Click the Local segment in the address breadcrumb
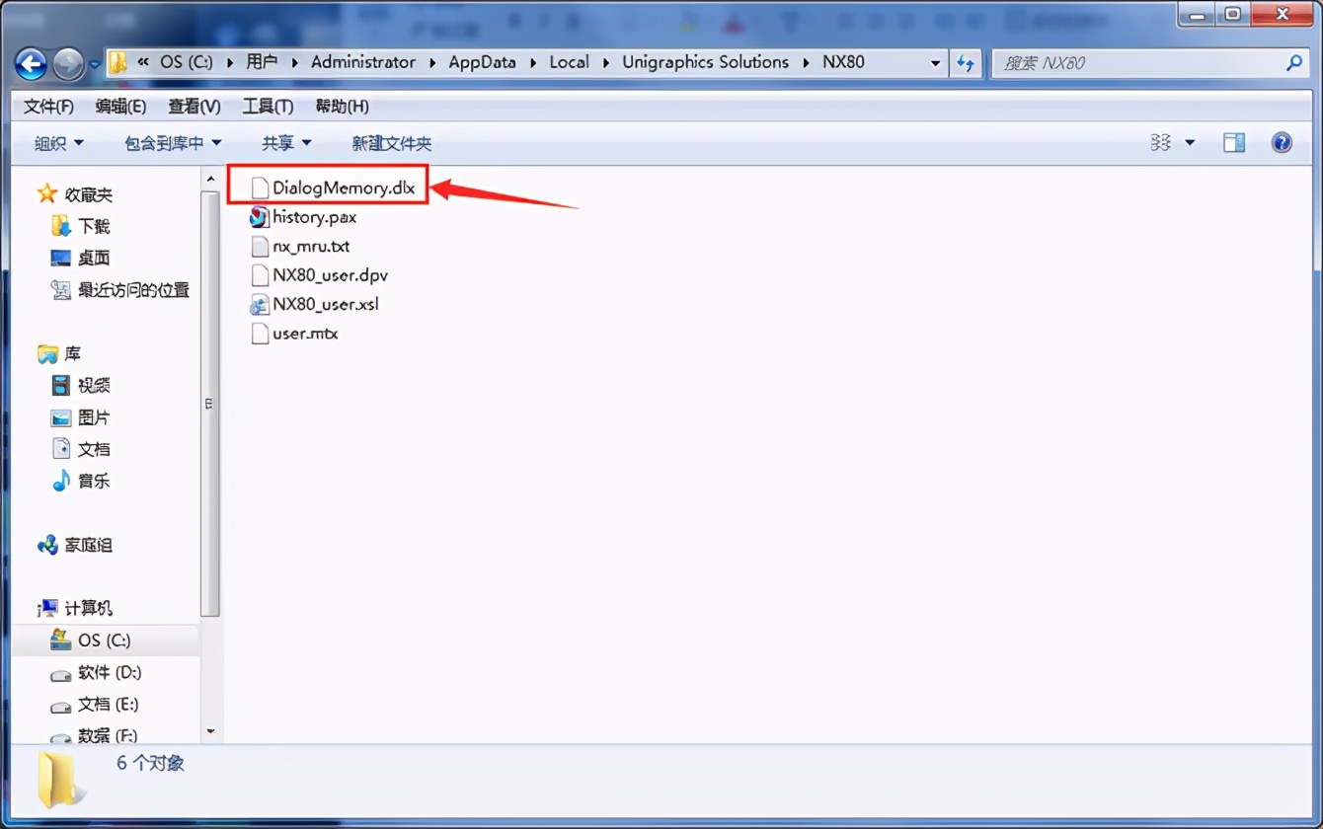 point(569,62)
